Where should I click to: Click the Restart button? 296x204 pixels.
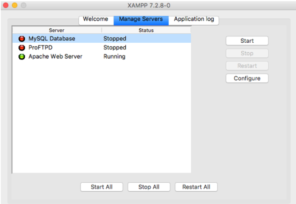pyautogui.click(x=247, y=66)
